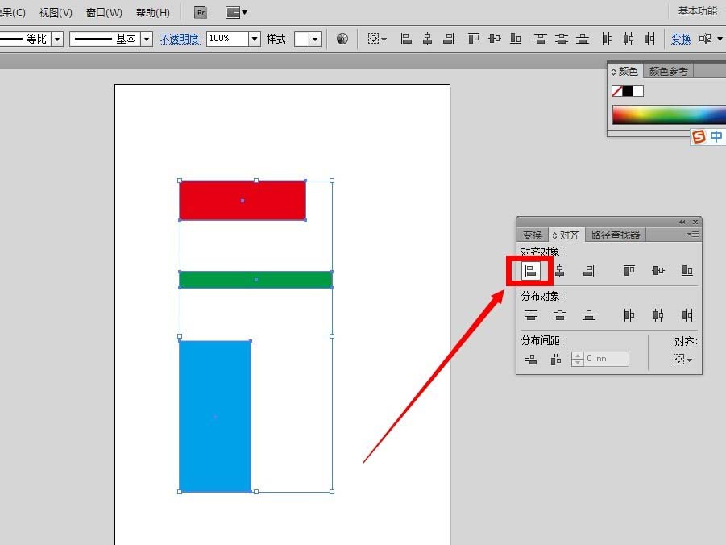
Task: Click vertical distribute top in Align panel
Action: (531, 315)
